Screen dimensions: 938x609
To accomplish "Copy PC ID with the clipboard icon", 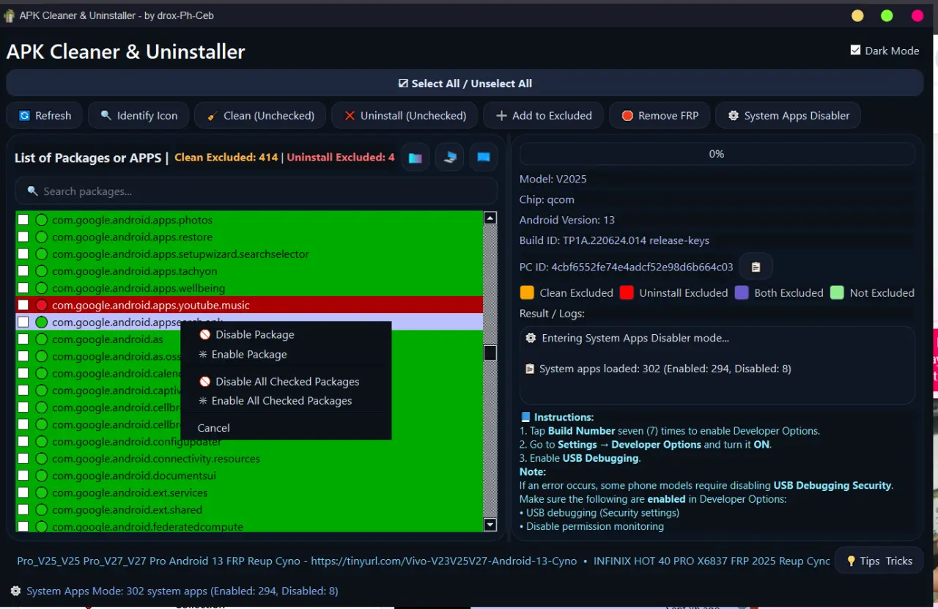I will tap(756, 267).
